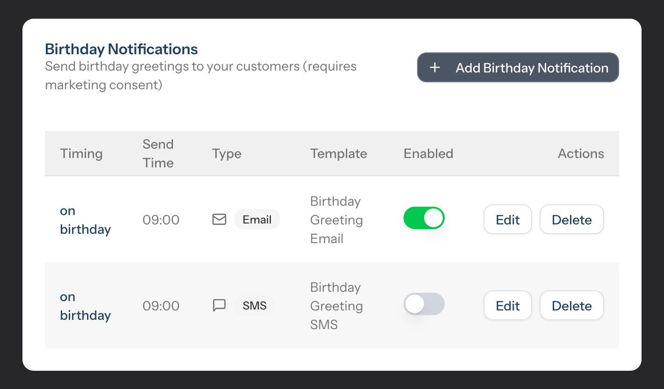The image size is (664, 389).
Task: Select the Birthday Greeting Email template name
Action: (336, 219)
